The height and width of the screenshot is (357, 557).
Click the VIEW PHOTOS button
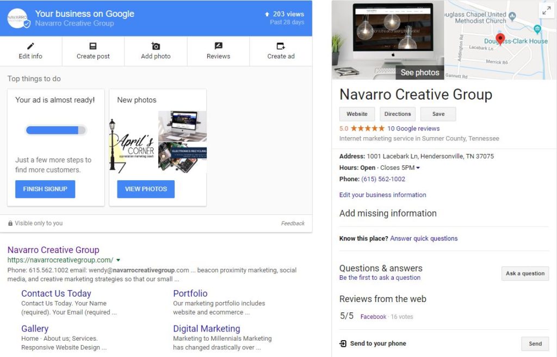(146, 189)
